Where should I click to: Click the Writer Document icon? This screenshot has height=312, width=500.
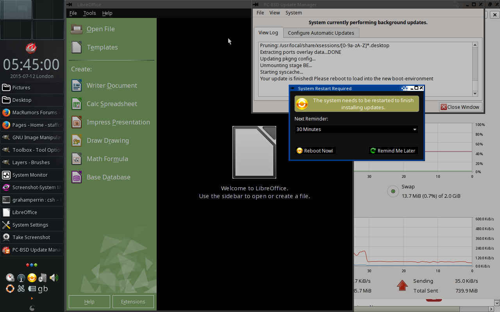click(x=77, y=85)
